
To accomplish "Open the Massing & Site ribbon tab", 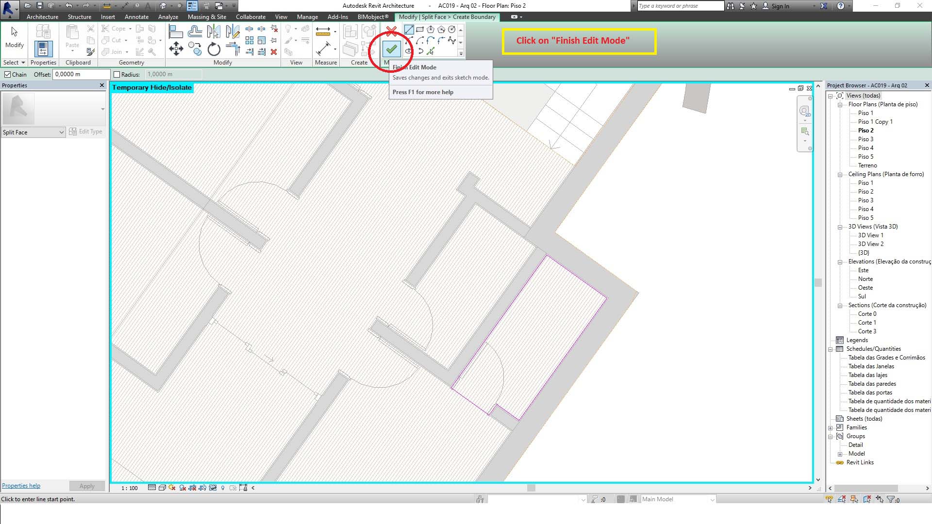I will click(207, 16).
